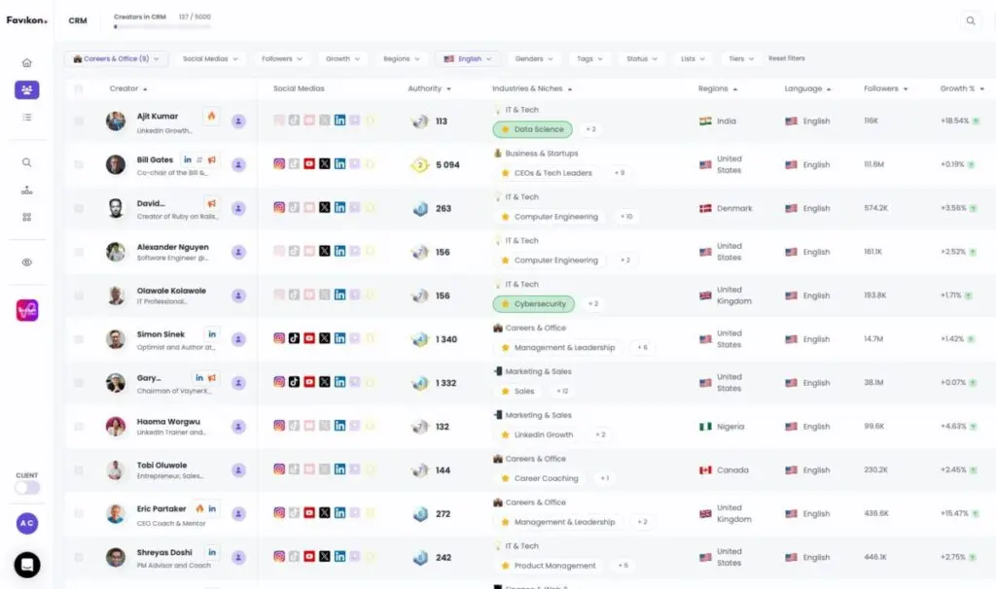Click the magnifier icon in the left sidebar
The height and width of the screenshot is (589, 996).
27,162
